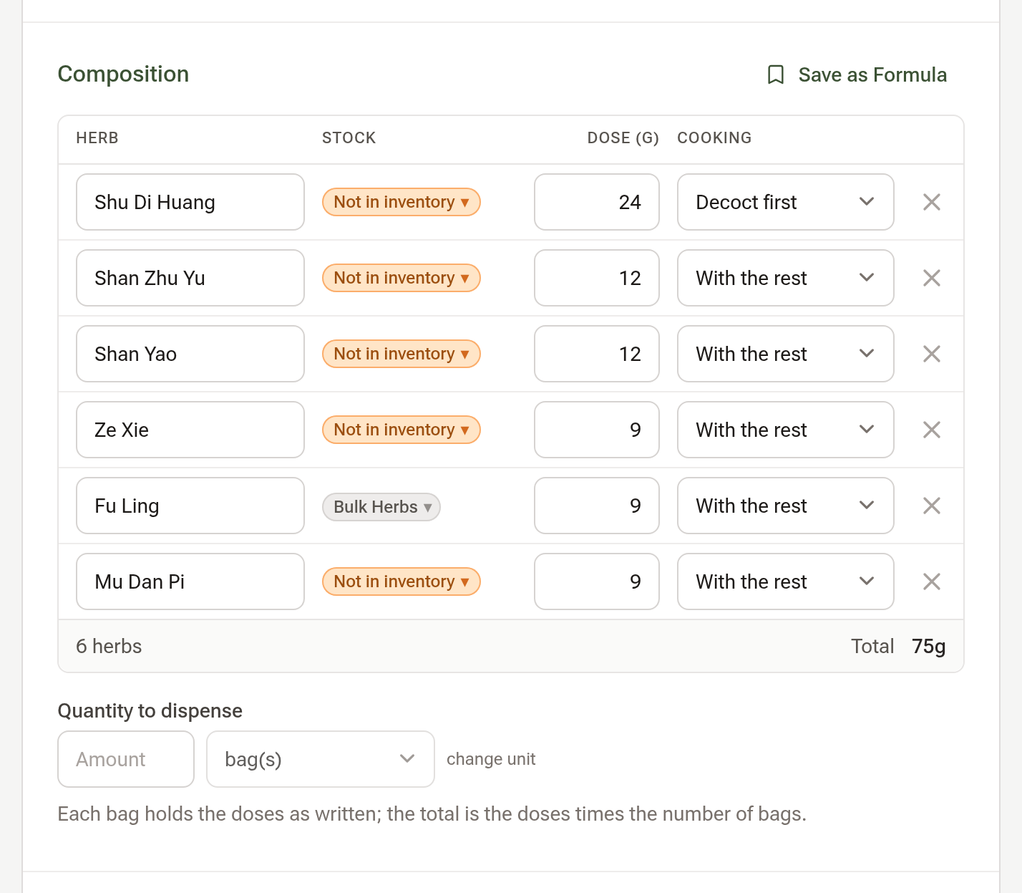Click the dose field for Shu Di Huang
The width and height of the screenshot is (1022, 893).
click(597, 202)
